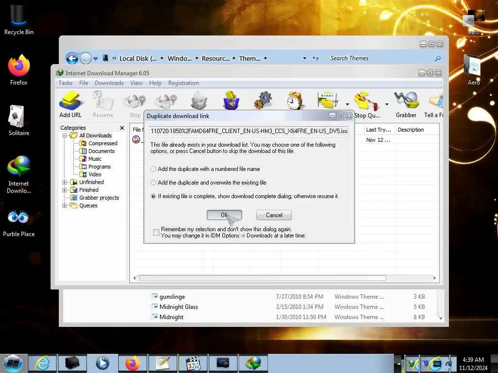The width and height of the screenshot is (498, 373).
Task: Open Internet Download Manager desktop shortcut
Action: point(19,174)
